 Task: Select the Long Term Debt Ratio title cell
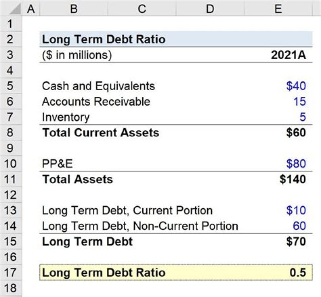[103, 39]
